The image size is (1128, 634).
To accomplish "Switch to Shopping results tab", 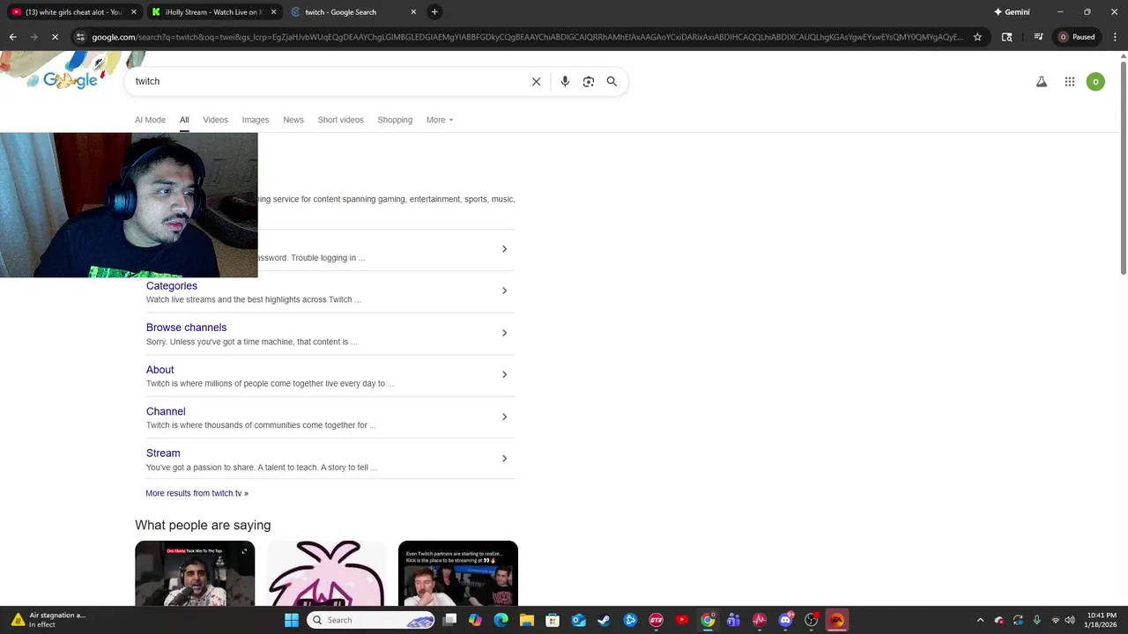I will [395, 120].
